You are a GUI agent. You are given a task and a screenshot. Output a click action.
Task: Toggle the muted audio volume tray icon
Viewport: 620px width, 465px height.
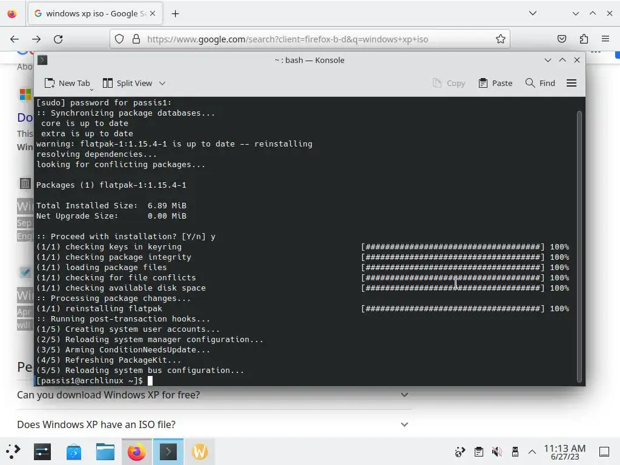click(x=496, y=452)
